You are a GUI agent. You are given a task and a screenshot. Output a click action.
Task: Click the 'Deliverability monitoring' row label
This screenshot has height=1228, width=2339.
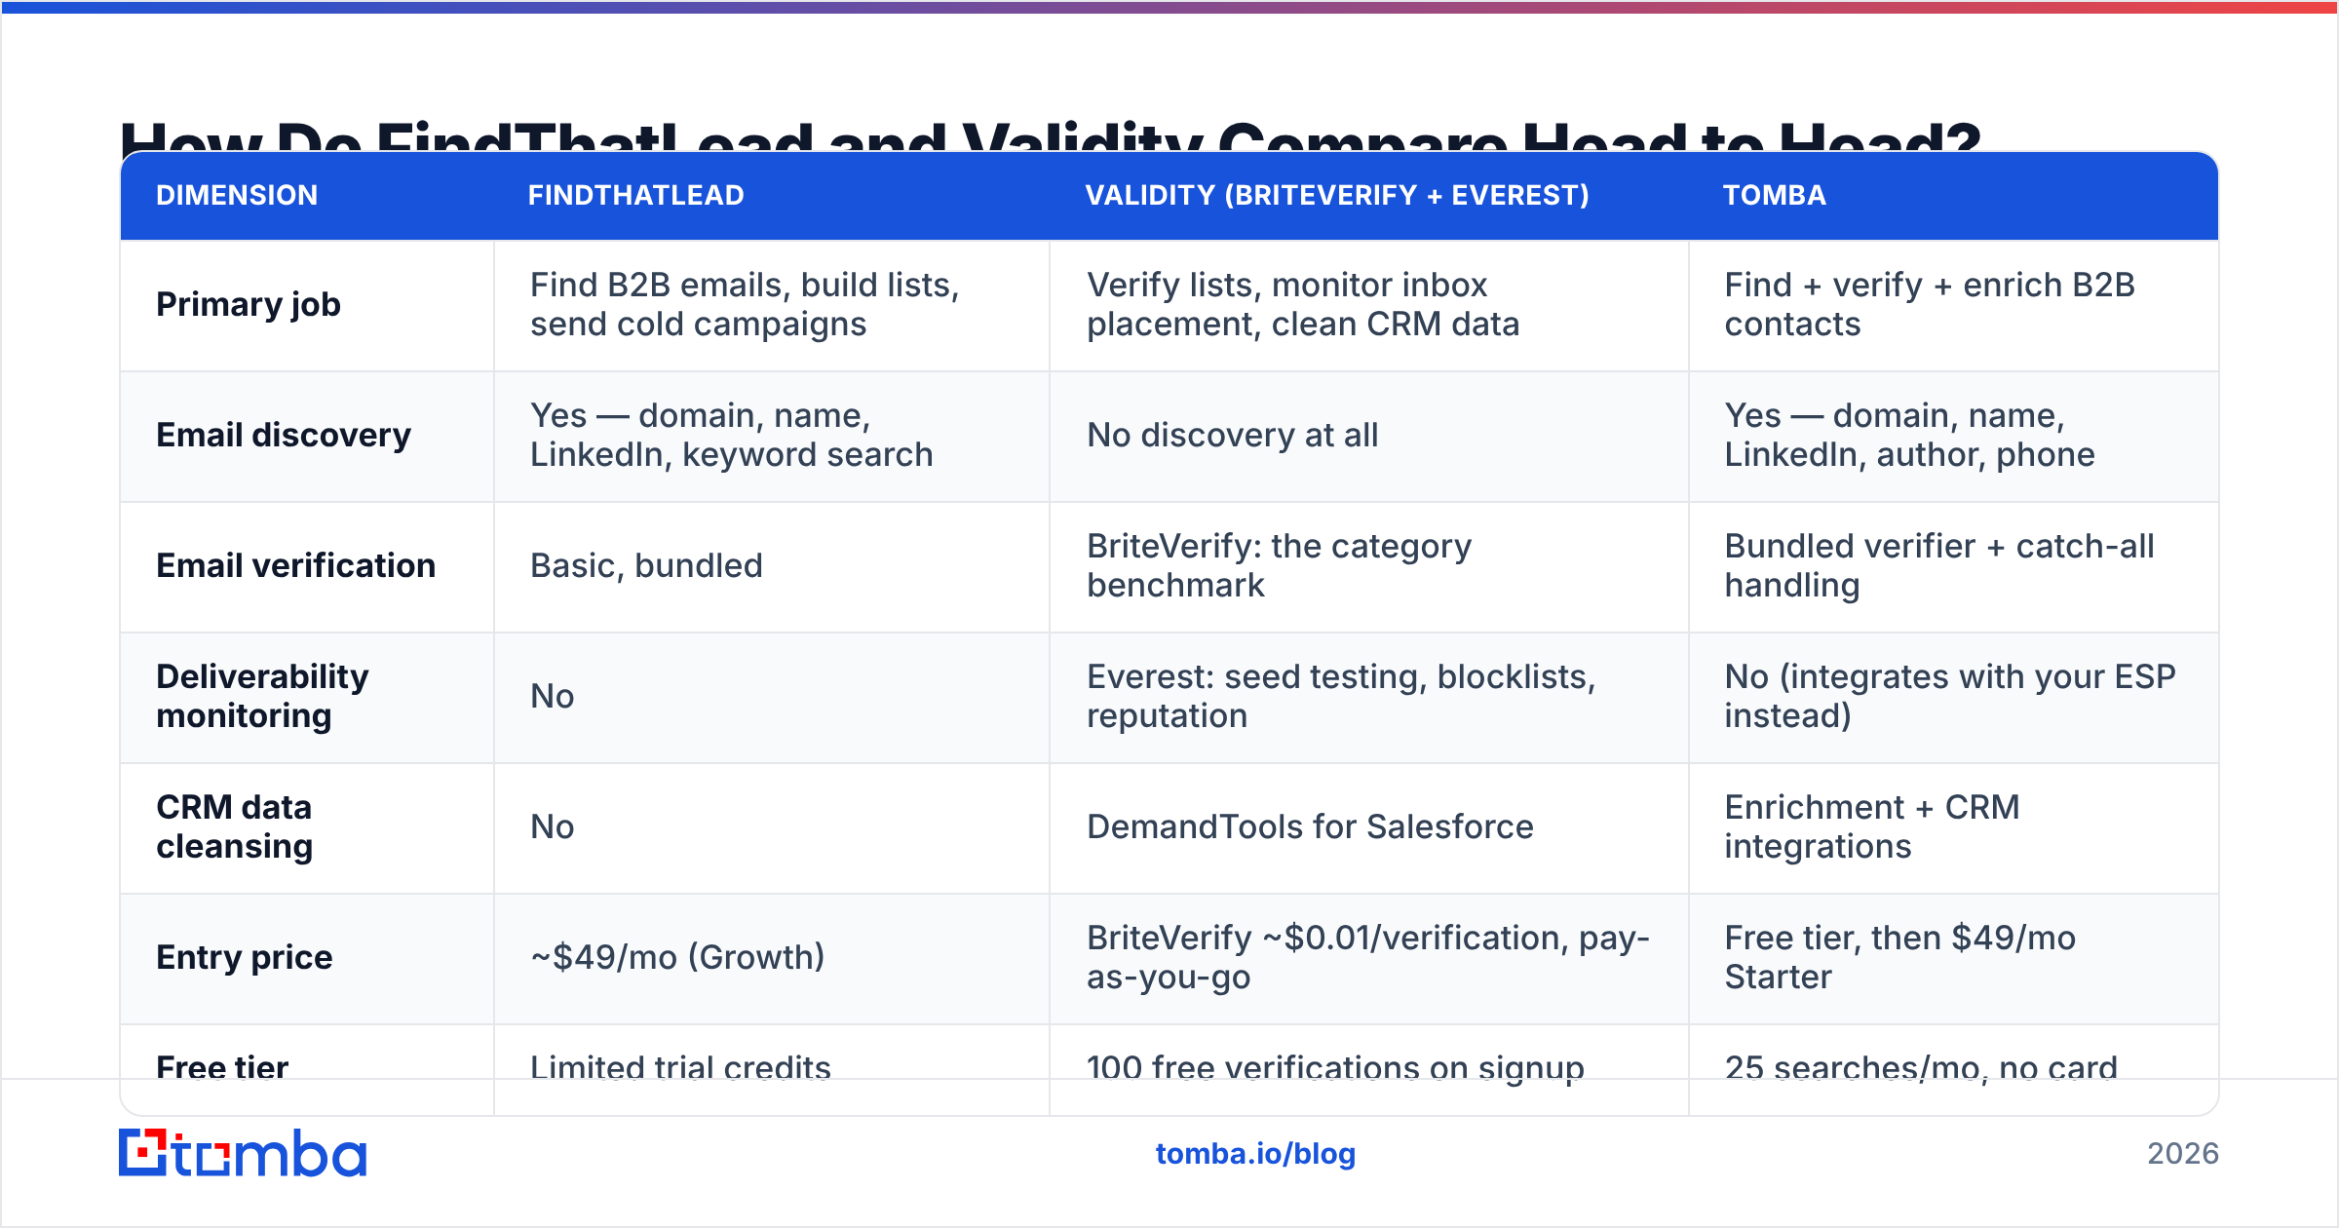262,697
